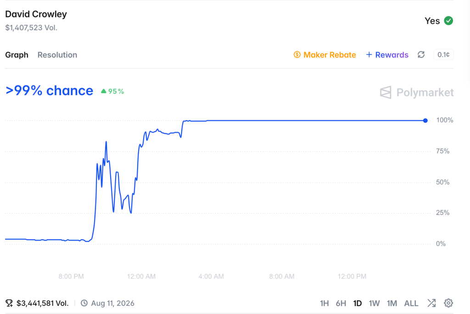470x314 pixels.
Task: Click the chart's end point marker
Action: [425, 121]
